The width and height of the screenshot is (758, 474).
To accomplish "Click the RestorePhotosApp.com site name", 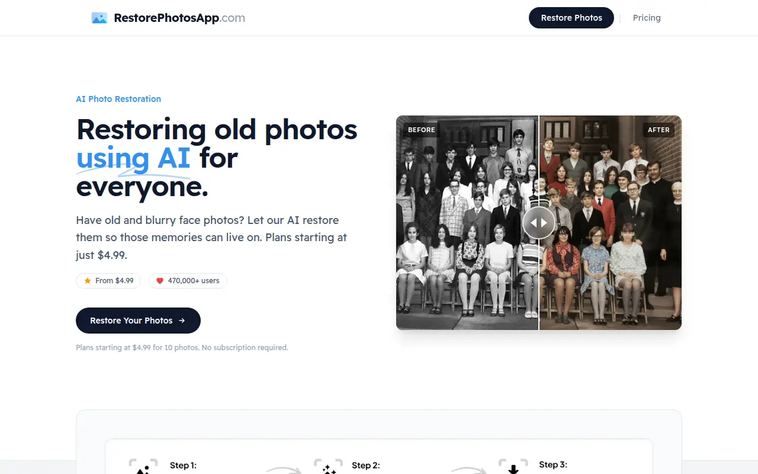I will (x=179, y=18).
